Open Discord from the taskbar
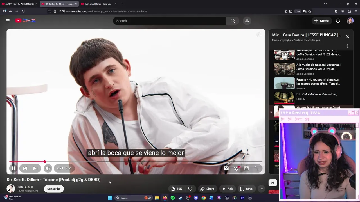Image resolution: width=360 pixels, height=202 pixels. (x=196, y=198)
